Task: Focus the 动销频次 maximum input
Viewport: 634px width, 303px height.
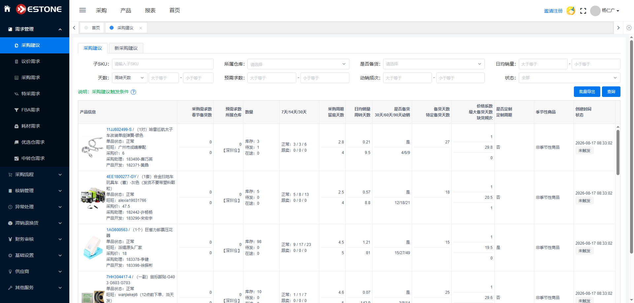Action: pyautogui.click(x=460, y=78)
